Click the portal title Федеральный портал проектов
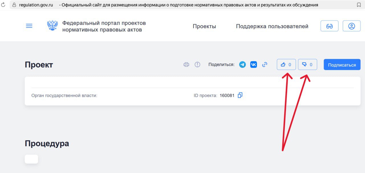365x173 pixels. click(104, 26)
